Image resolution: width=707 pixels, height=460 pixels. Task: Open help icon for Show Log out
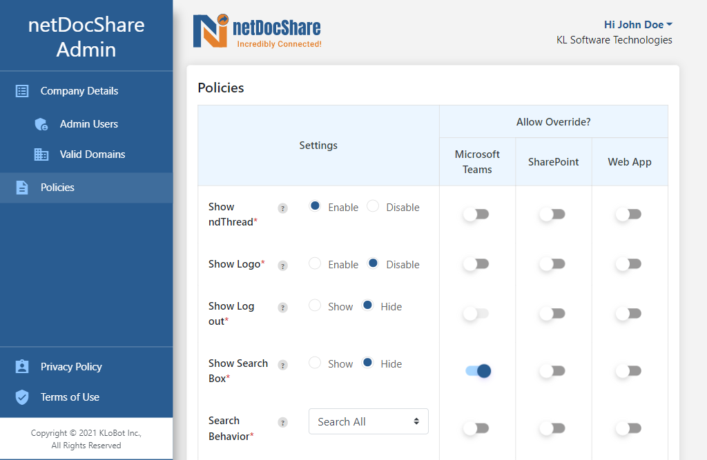click(282, 308)
